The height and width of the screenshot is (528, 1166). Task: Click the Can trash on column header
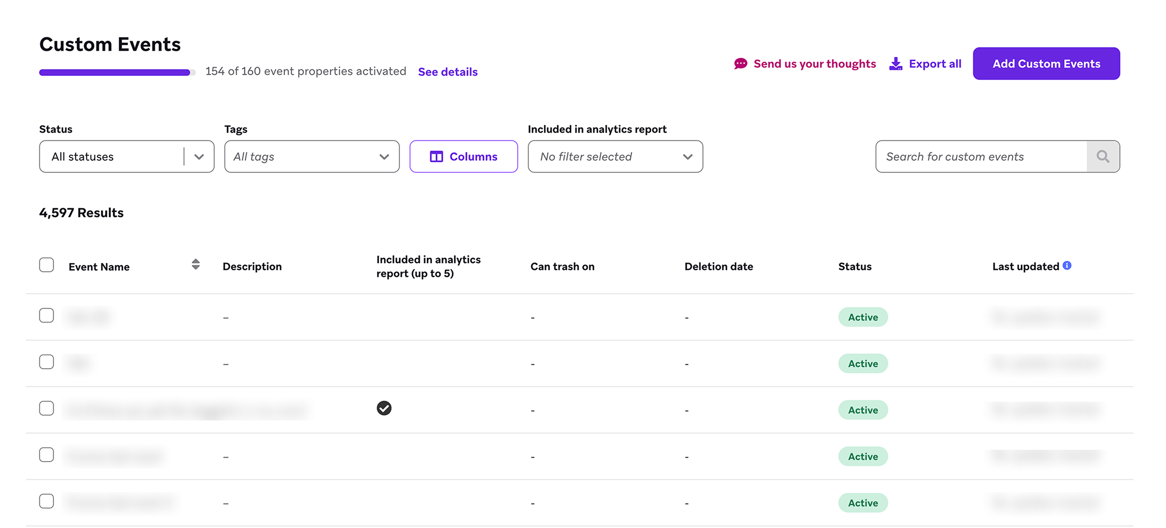tap(562, 267)
